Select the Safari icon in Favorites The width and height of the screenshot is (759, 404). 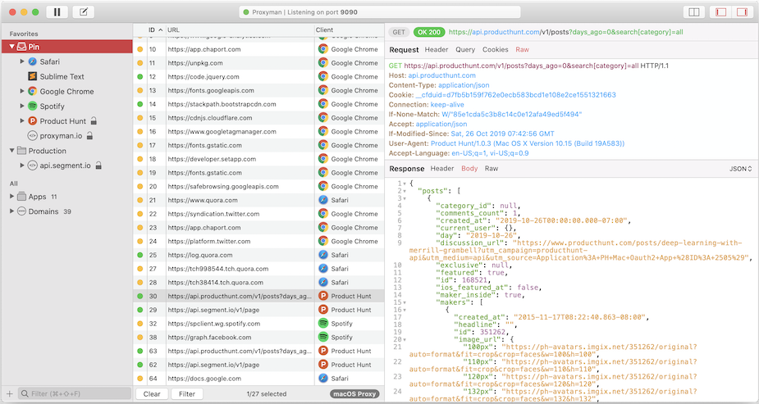point(33,61)
